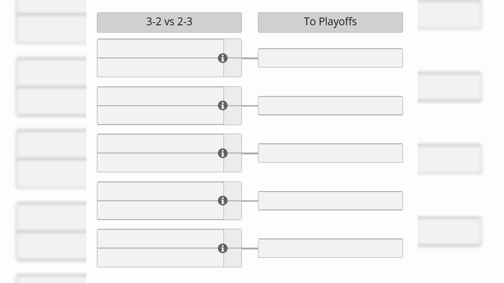
Task: Open the fourth match's info icon
Action: pos(223,201)
